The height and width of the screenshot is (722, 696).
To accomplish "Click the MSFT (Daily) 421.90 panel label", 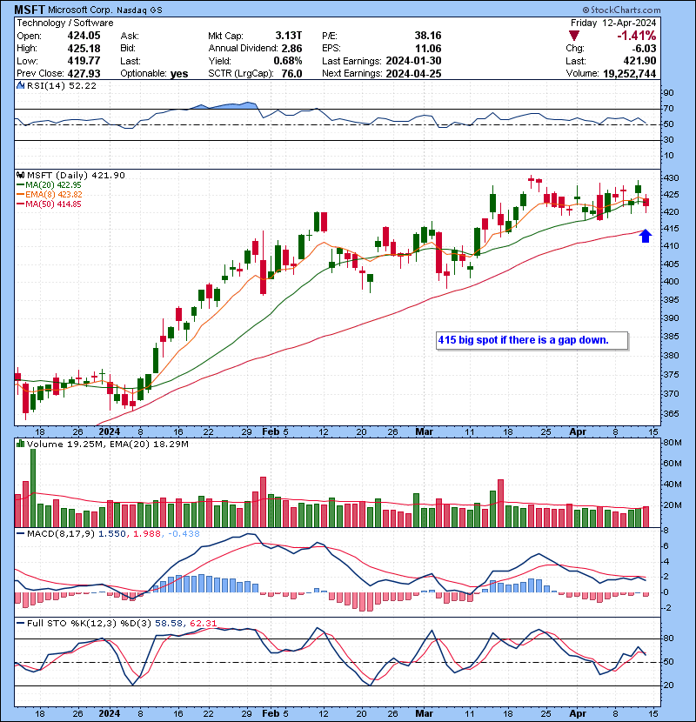I will (x=76, y=175).
